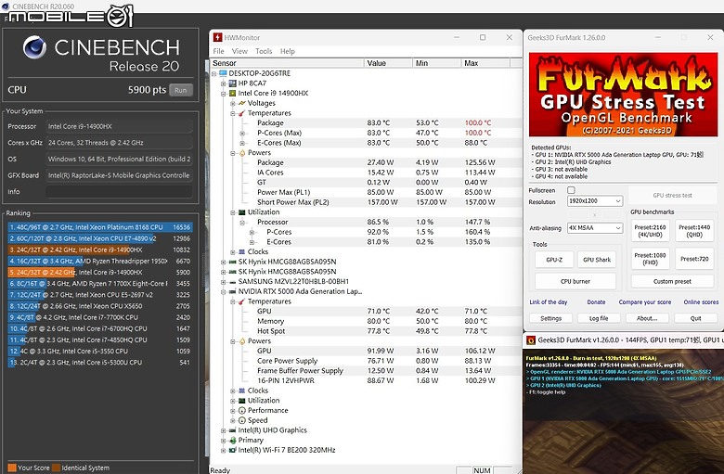Open FurMark Settings
Viewport: 724px width, 474px height.
[550, 318]
